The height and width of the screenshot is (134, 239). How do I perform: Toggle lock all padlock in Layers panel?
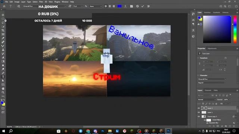pos(216,103)
